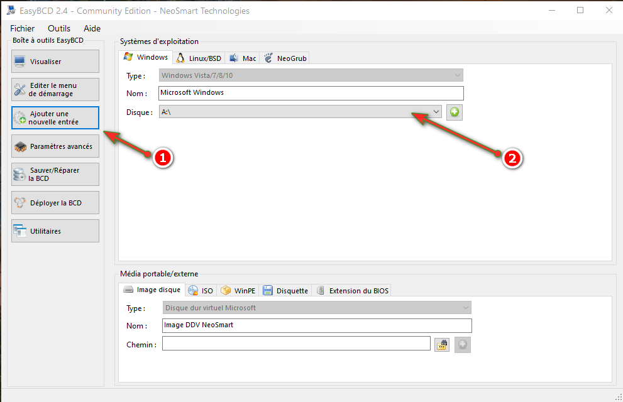Image resolution: width=623 pixels, height=402 pixels.
Task: Open the Utilitaires section
Action: [x=55, y=231]
